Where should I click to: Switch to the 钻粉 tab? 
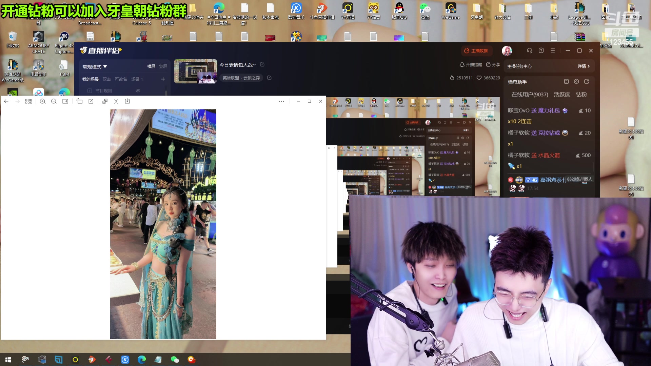coord(581,95)
